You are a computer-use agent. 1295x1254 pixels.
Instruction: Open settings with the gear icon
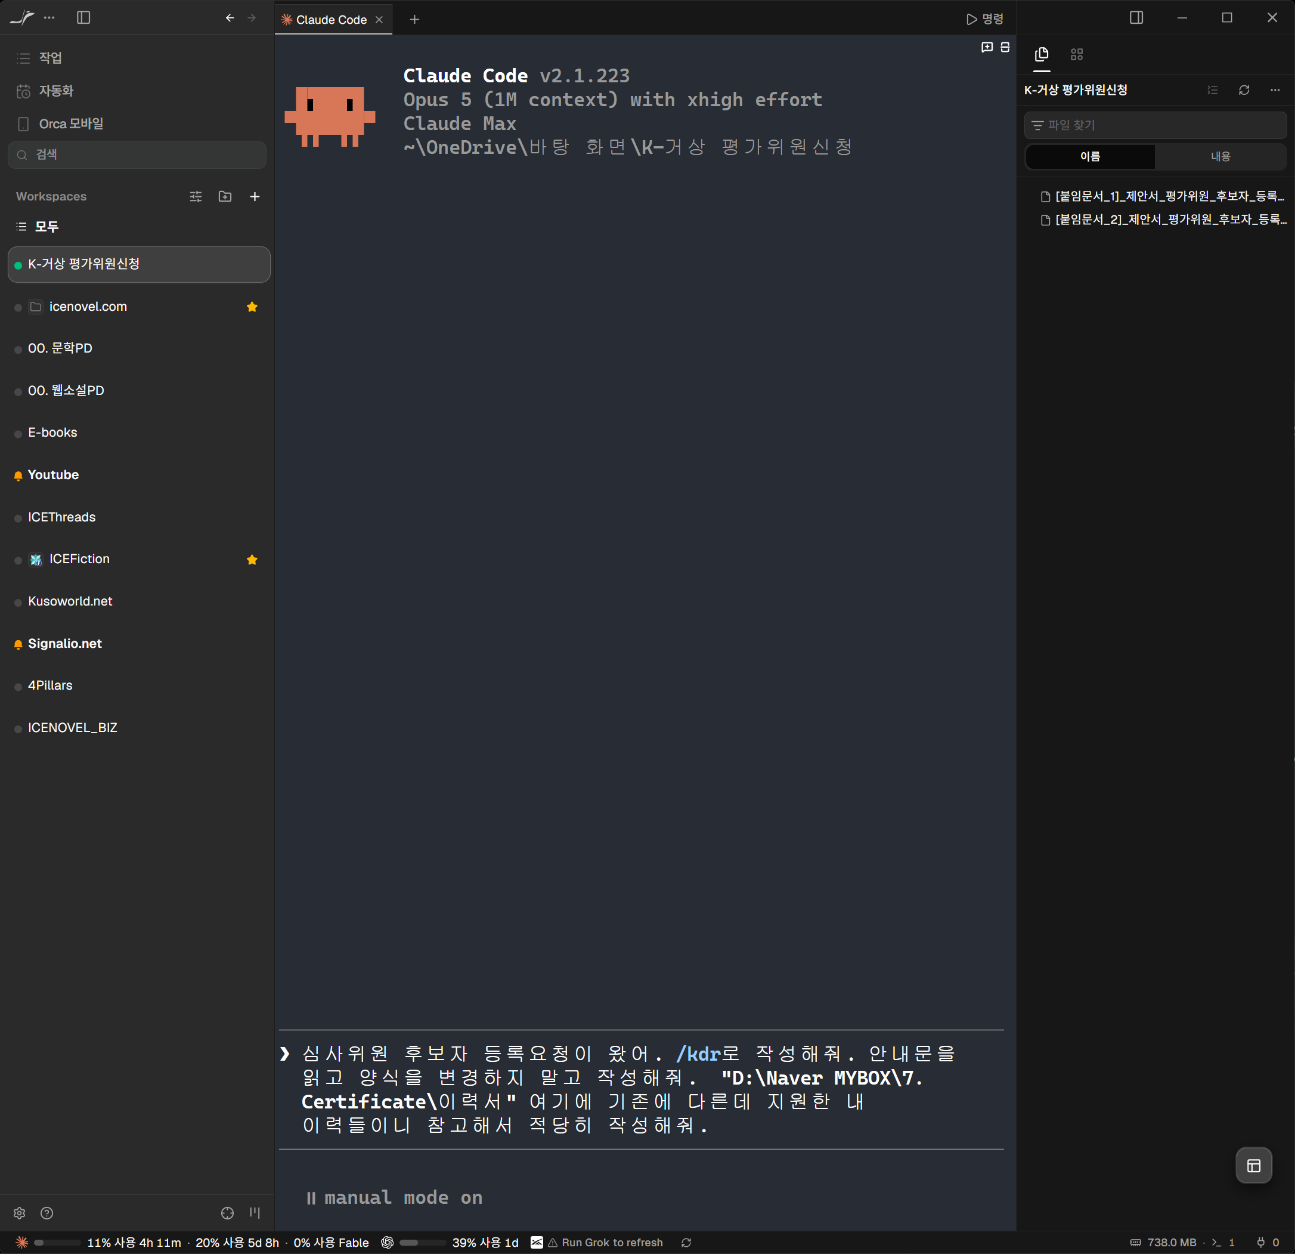tap(19, 1213)
